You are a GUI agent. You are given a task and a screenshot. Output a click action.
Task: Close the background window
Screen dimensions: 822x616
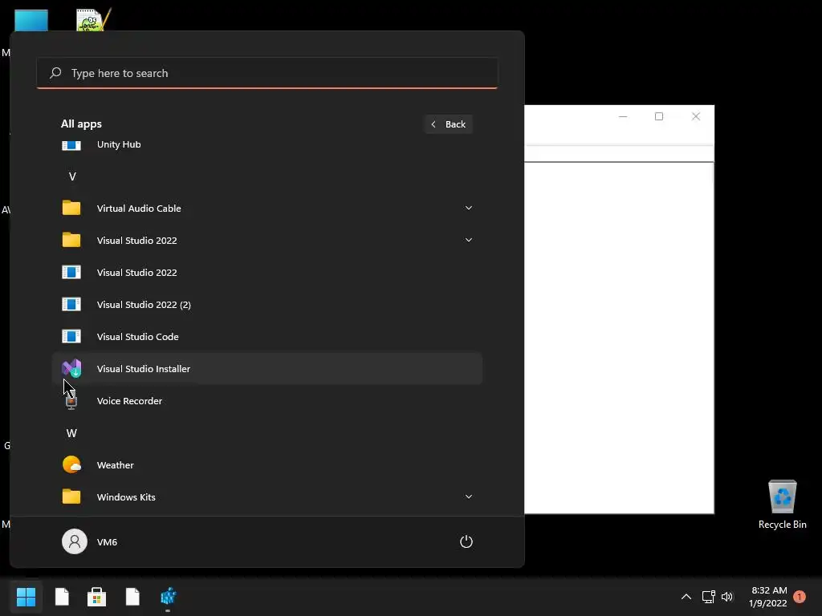696,116
